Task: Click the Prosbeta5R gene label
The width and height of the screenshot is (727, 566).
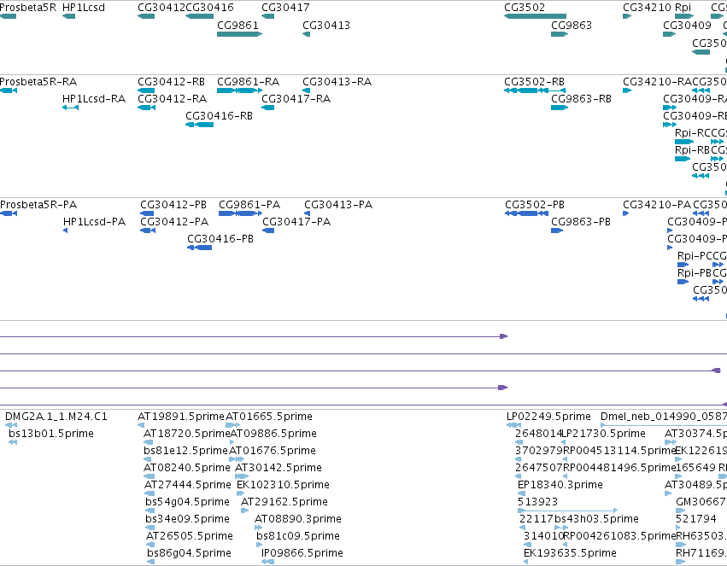Action: tap(28, 8)
